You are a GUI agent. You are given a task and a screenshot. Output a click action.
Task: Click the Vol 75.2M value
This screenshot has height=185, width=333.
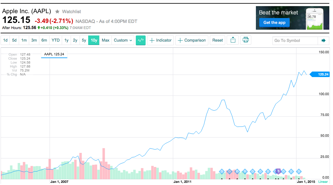pos(25,70)
